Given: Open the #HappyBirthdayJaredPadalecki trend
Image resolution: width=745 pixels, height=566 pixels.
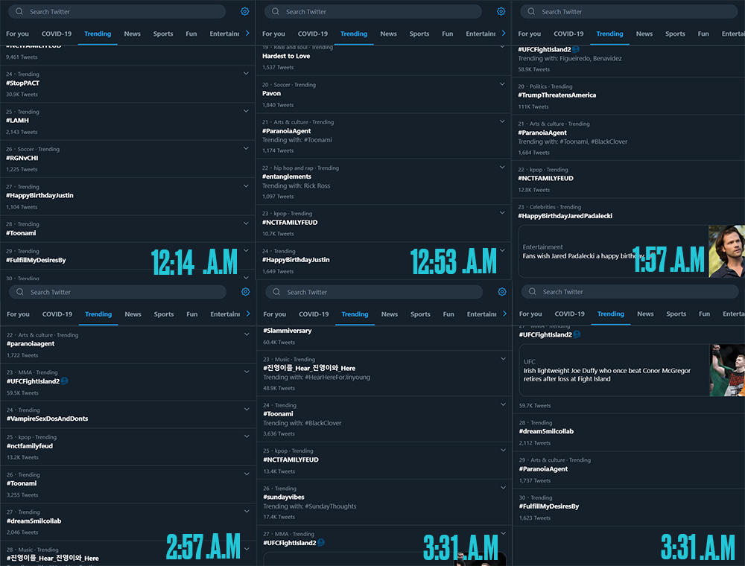Looking at the screenshot, I should 565,215.
